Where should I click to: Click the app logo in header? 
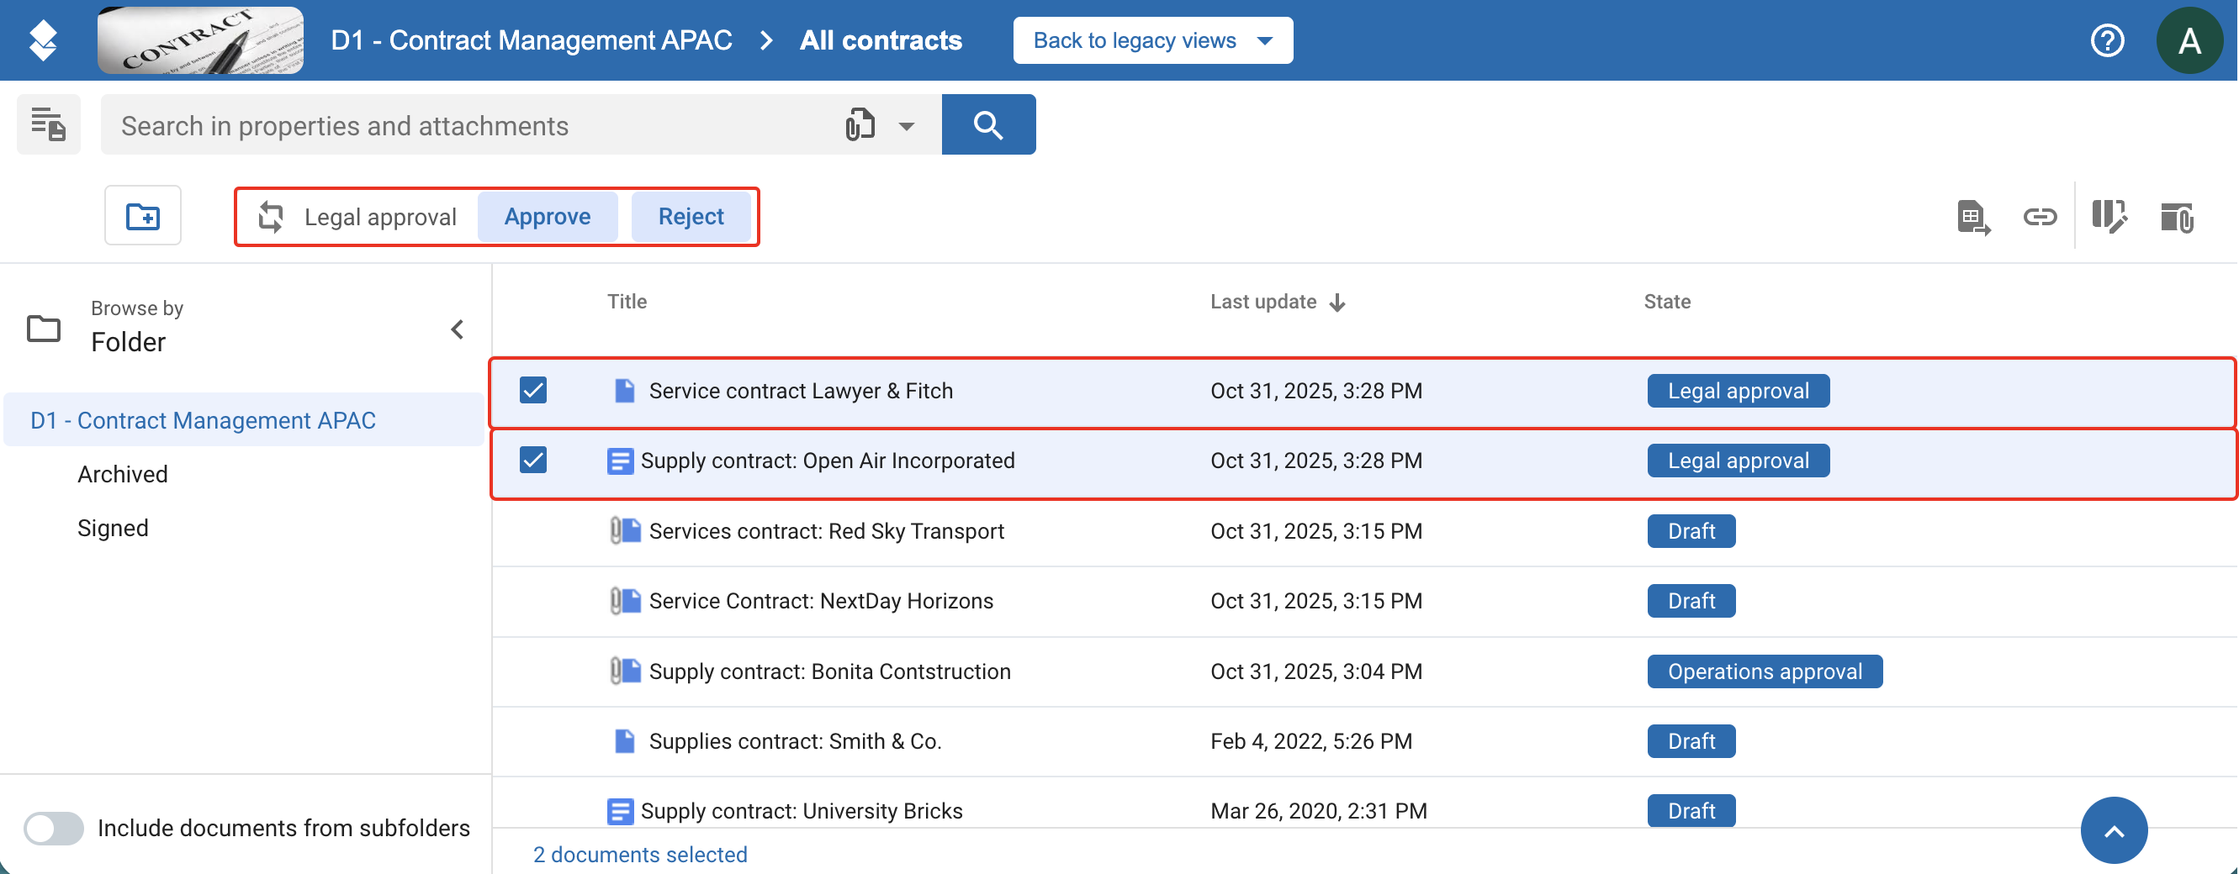(43, 40)
